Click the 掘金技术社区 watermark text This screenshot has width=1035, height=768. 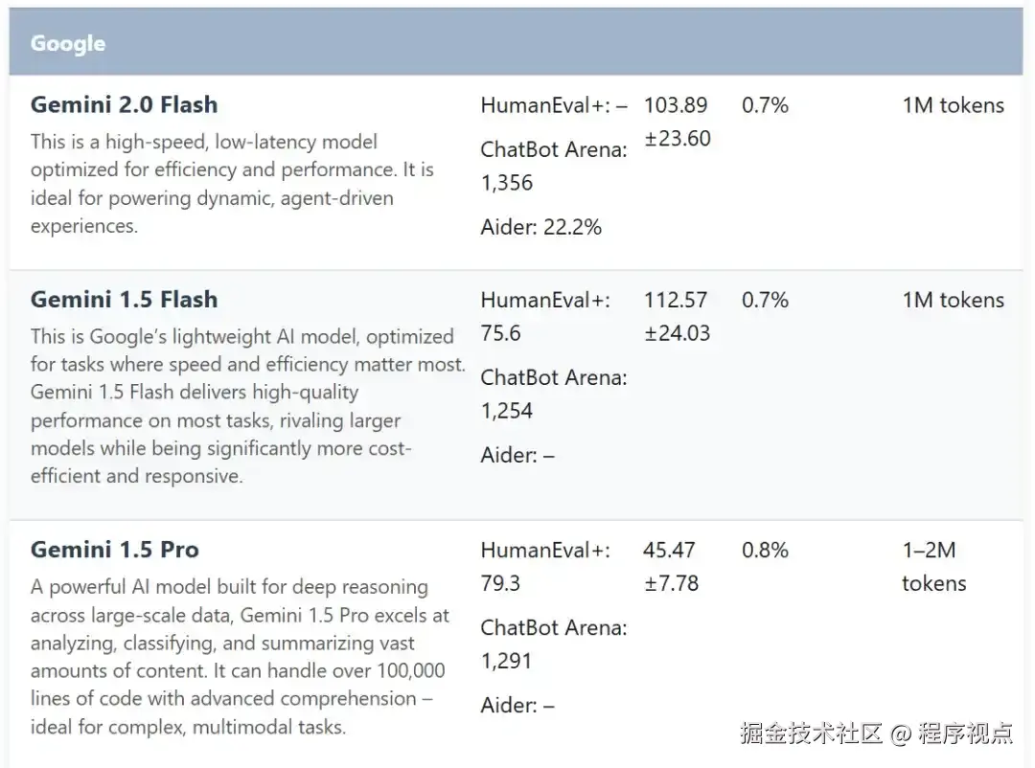coord(812,733)
